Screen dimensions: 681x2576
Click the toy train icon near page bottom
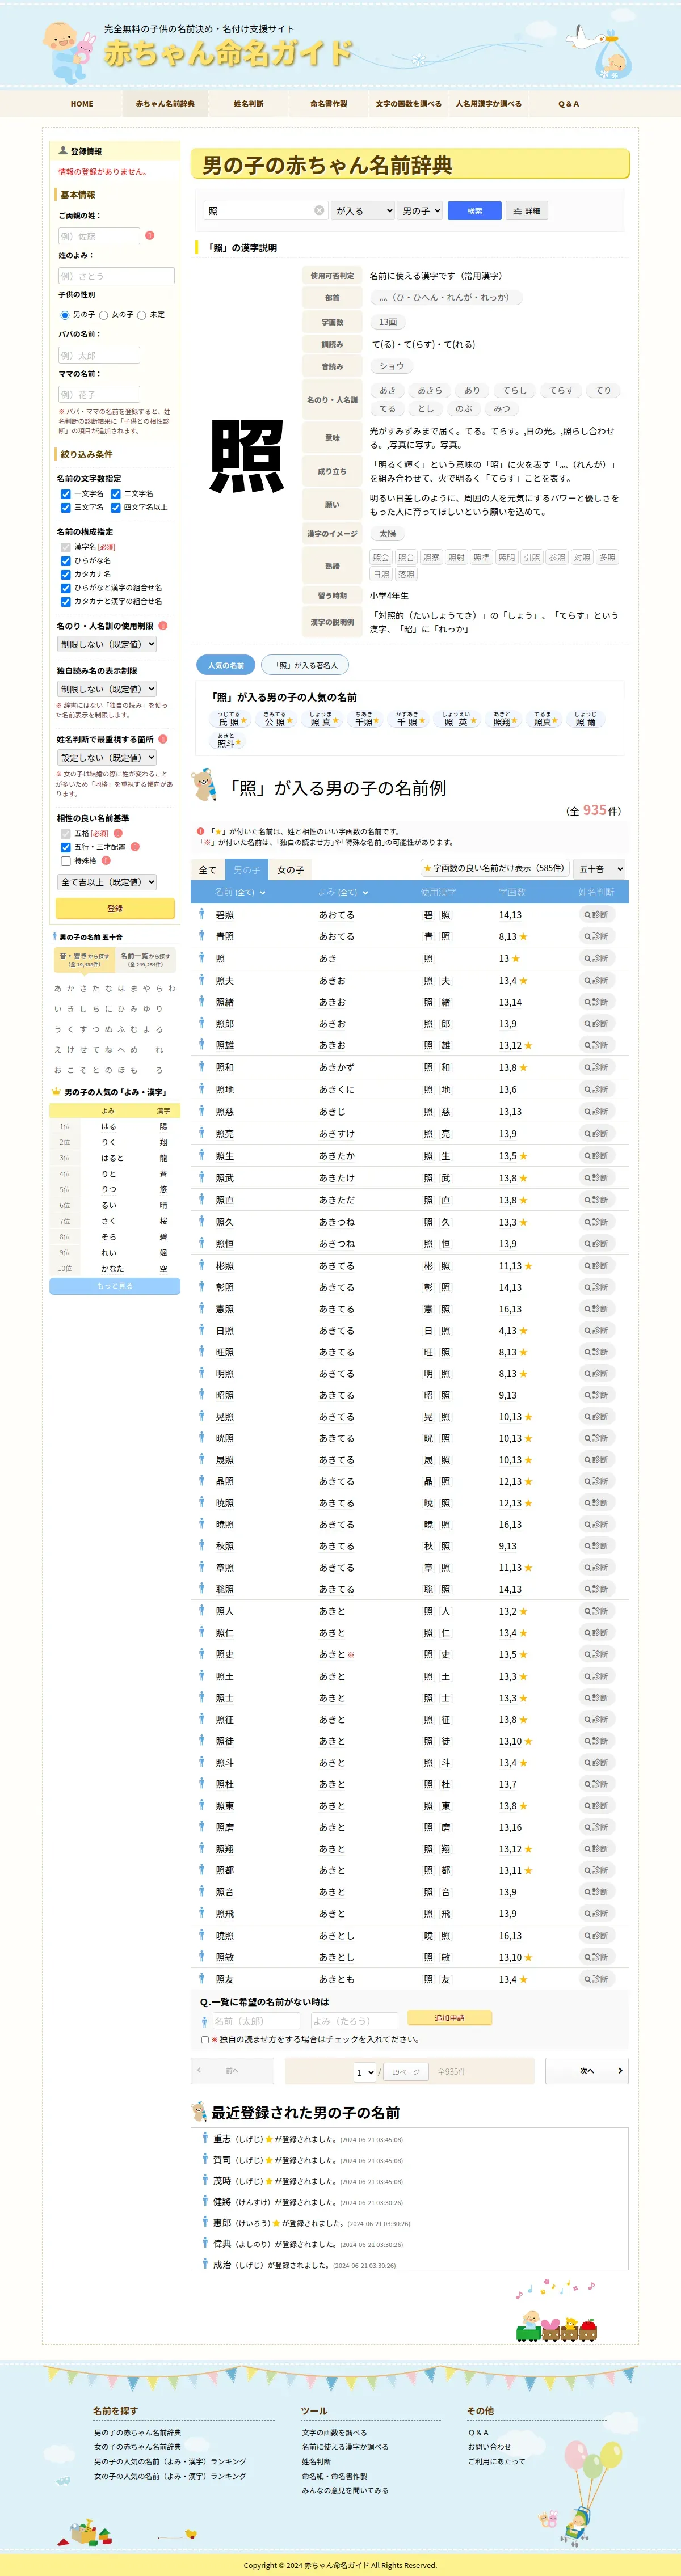(x=556, y=2327)
